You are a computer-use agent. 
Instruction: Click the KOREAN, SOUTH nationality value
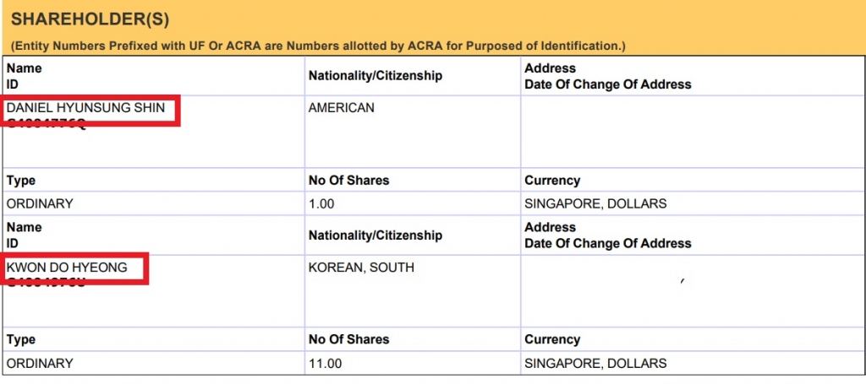pos(361,268)
